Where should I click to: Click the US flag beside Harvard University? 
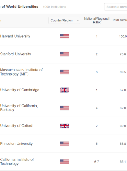[64, 36]
